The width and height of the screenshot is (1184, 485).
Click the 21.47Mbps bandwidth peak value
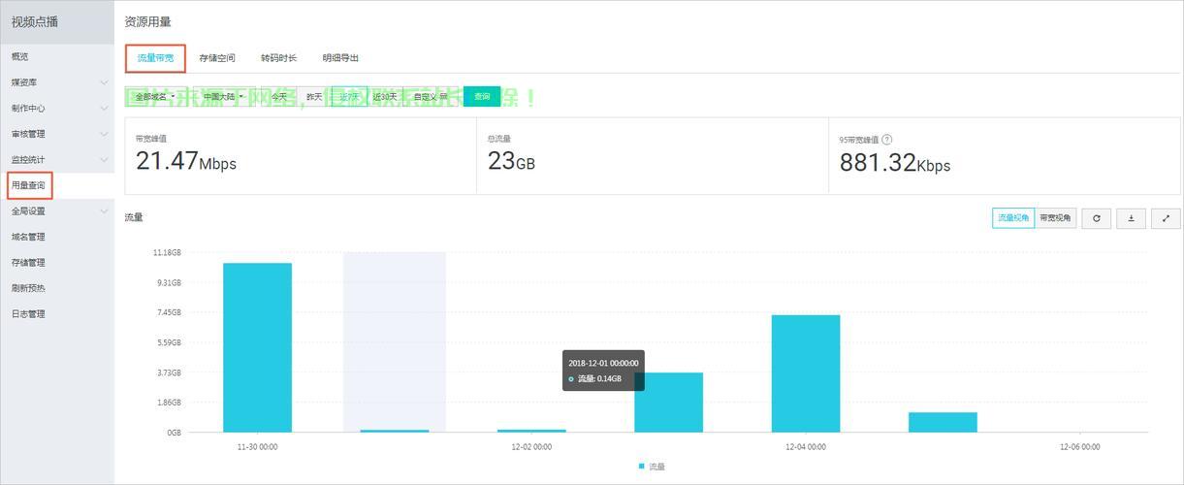pyautogui.click(x=186, y=161)
